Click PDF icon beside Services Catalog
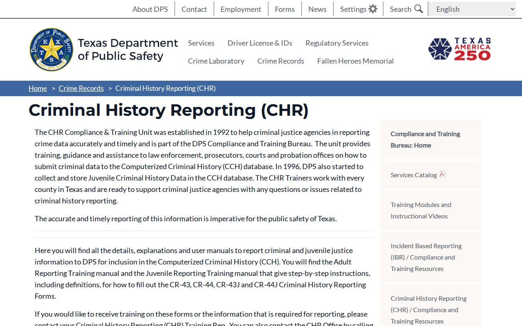 point(442,174)
